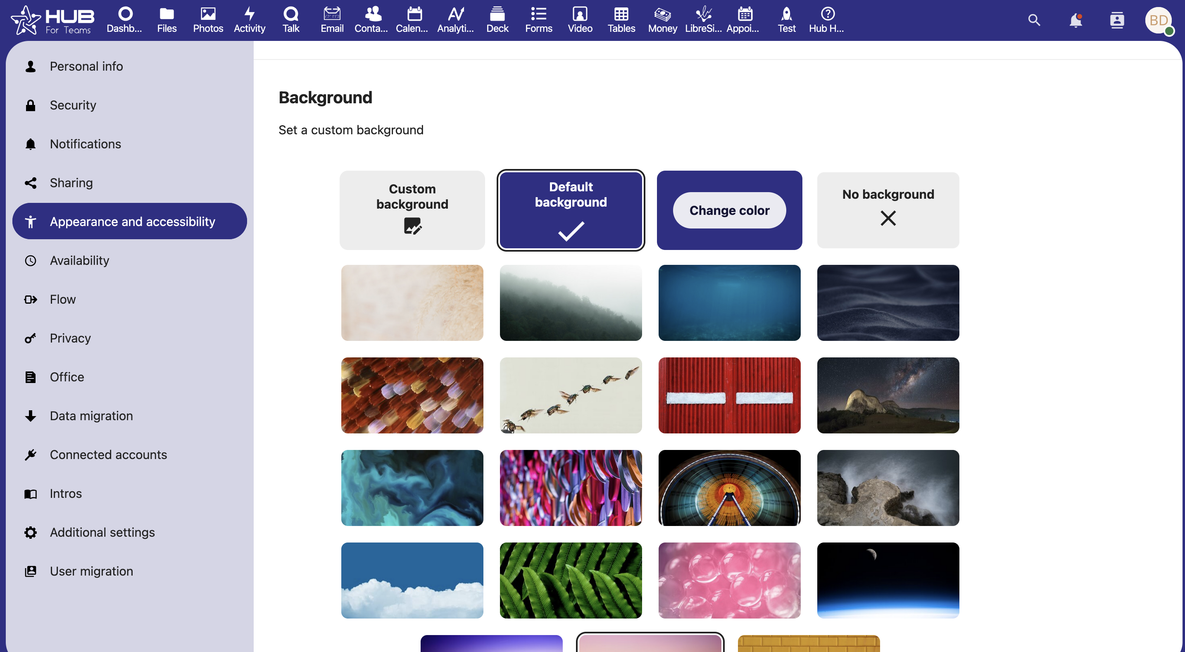Click the search magnifier icon
1185x652 pixels.
[1034, 20]
